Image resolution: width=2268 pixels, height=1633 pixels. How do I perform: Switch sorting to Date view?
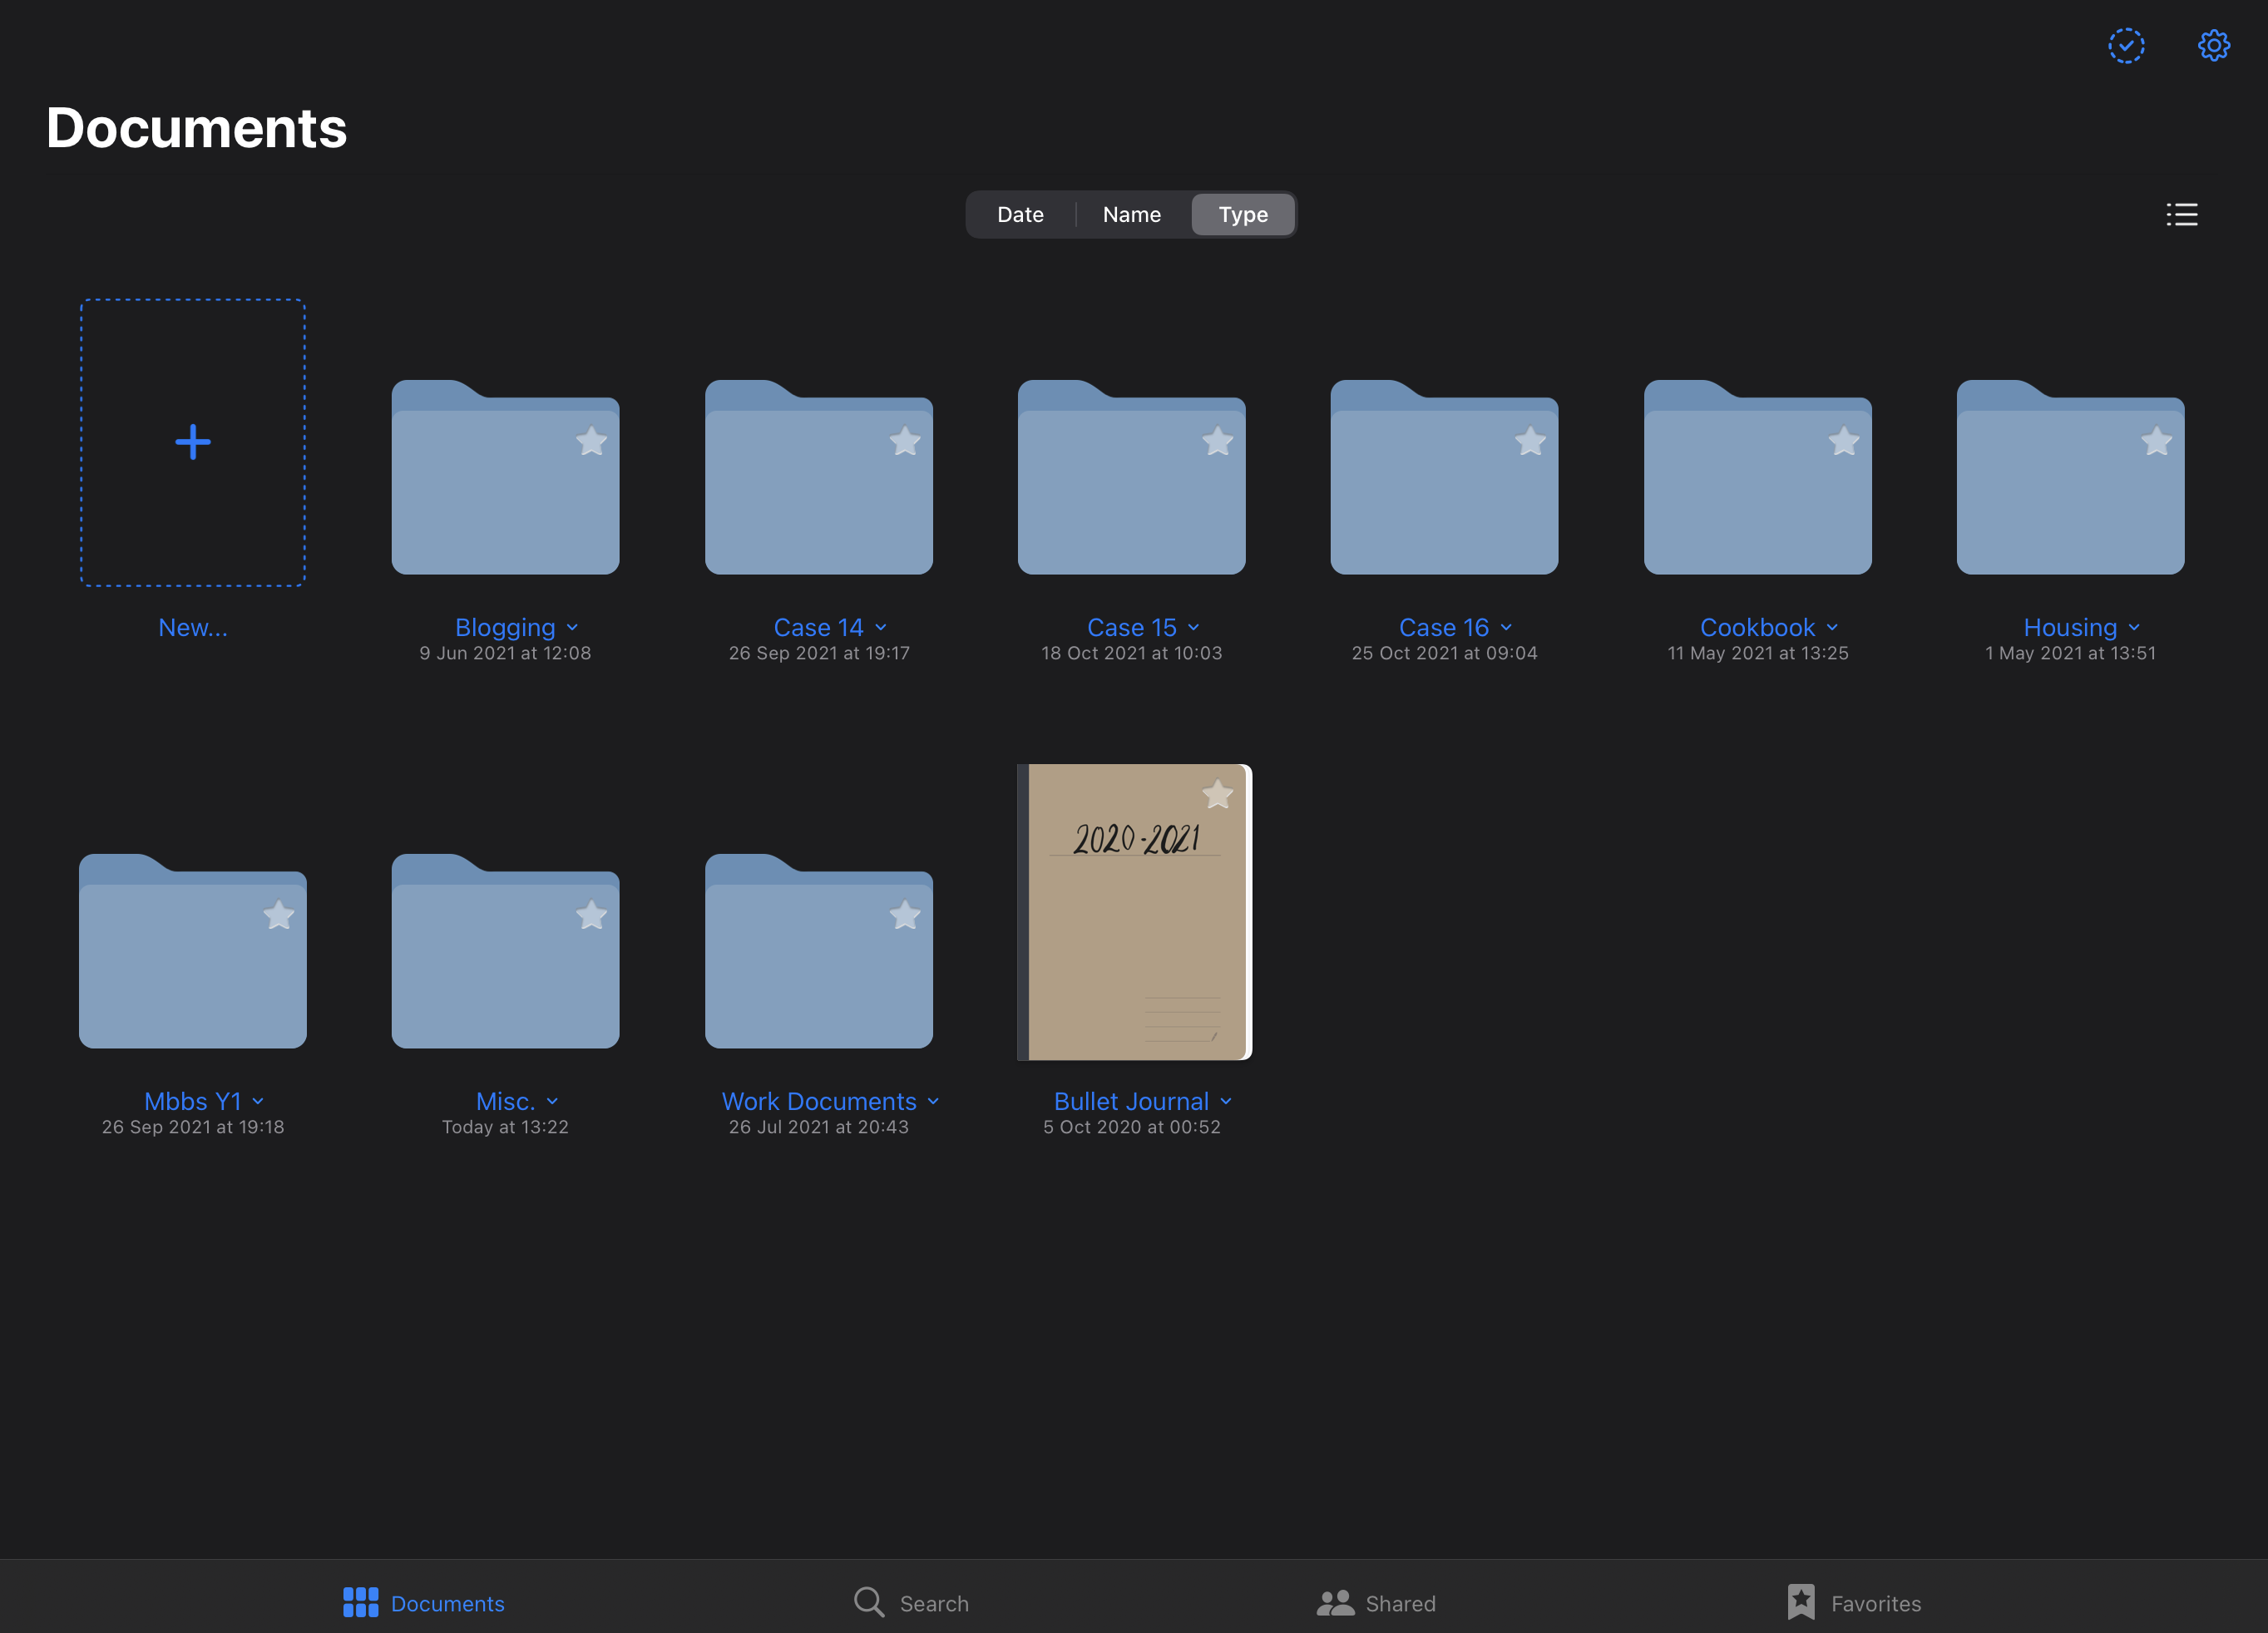point(1018,215)
